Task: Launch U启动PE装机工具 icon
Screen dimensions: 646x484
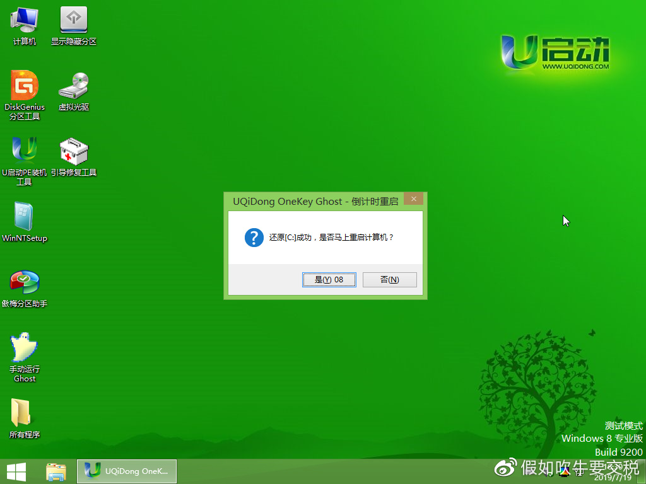Action: [25, 161]
